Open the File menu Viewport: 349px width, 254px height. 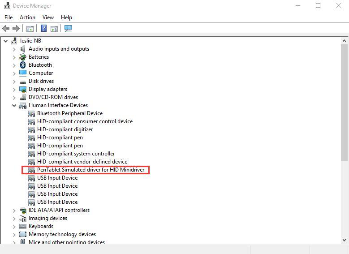point(9,17)
